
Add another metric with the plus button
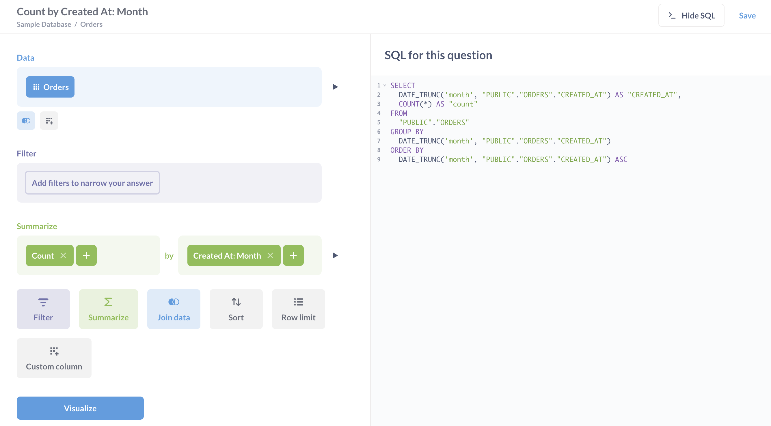[x=86, y=255]
